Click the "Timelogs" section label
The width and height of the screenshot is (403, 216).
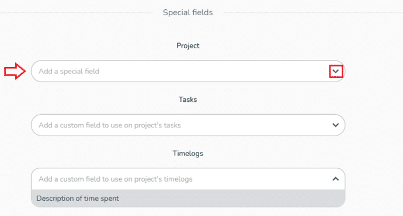188,153
